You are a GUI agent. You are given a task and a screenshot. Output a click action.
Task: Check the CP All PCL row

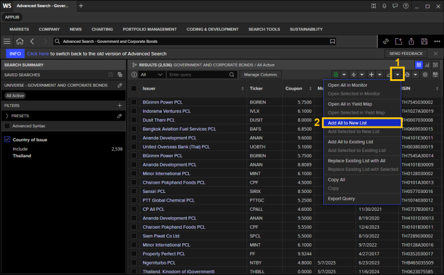click(134, 209)
